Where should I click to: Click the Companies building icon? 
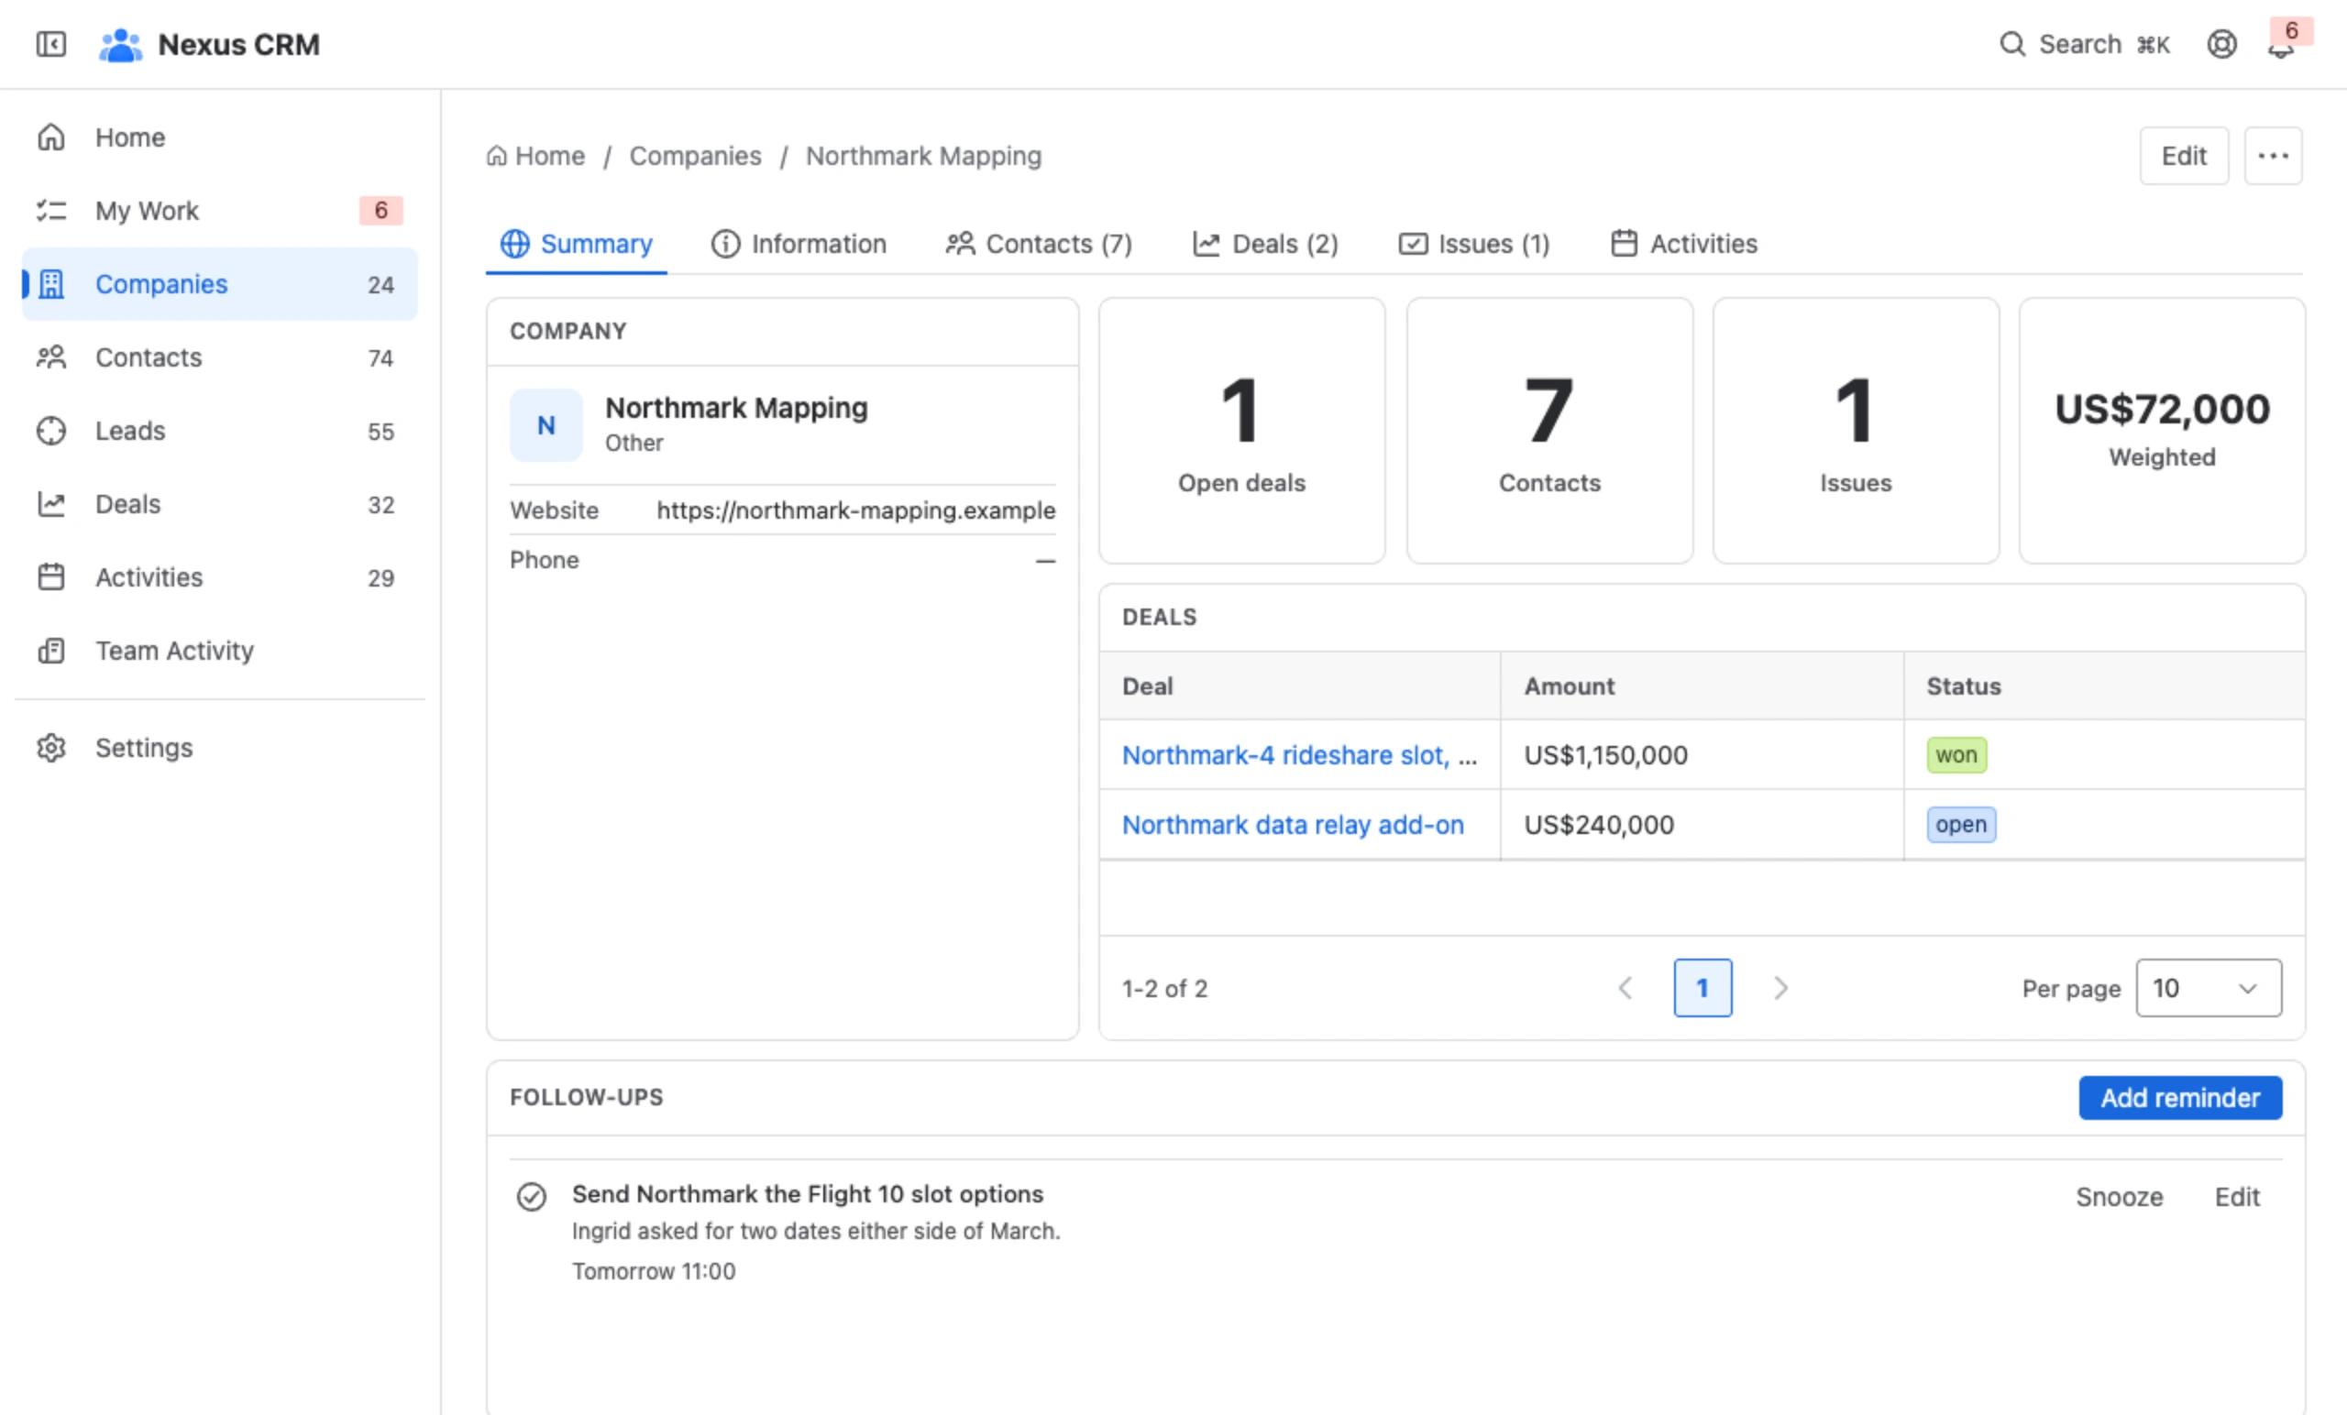pyautogui.click(x=51, y=284)
